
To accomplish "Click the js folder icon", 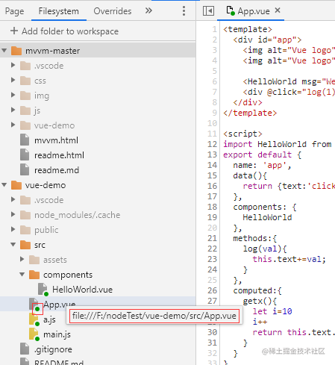I will click(x=25, y=110).
